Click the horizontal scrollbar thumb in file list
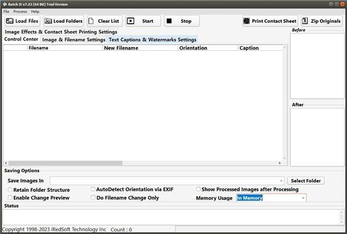 tap(65, 163)
